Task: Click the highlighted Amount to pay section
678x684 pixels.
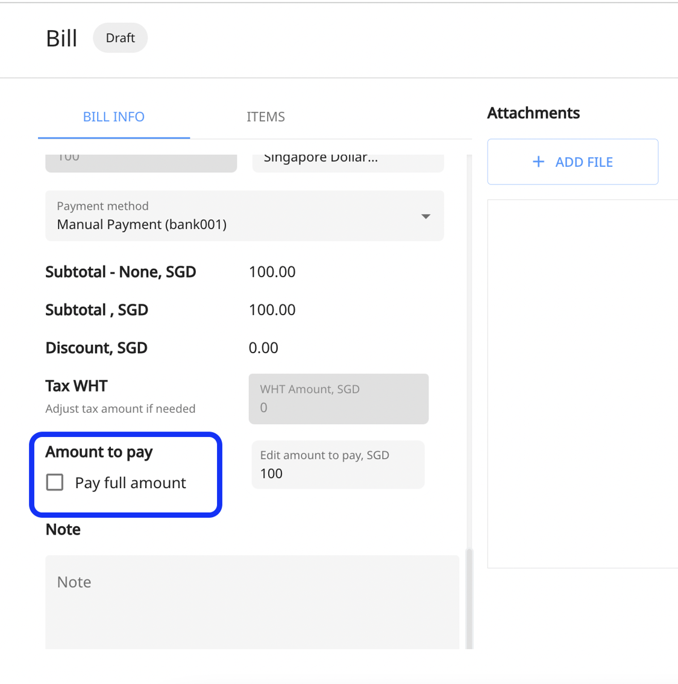Action: click(125, 474)
